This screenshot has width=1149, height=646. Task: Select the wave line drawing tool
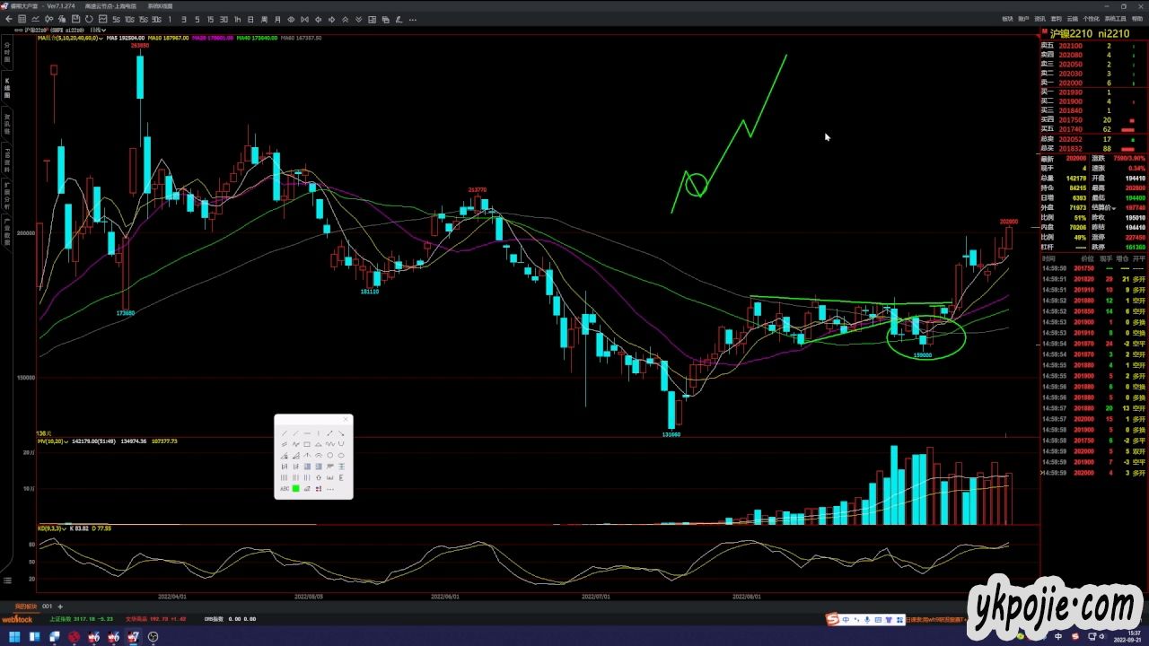click(329, 444)
